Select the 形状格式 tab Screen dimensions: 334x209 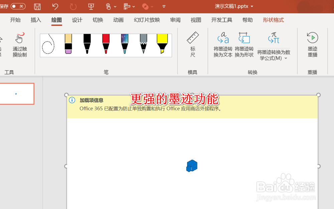(x=273, y=20)
